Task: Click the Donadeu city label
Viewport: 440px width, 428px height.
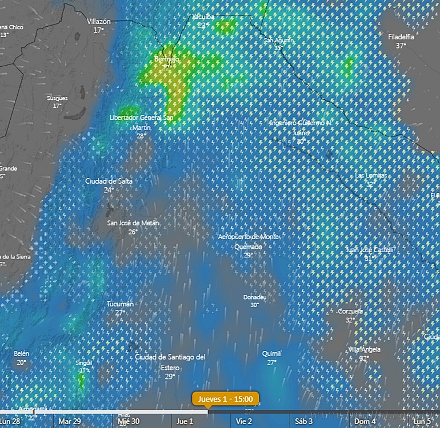Action: (255, 298)
